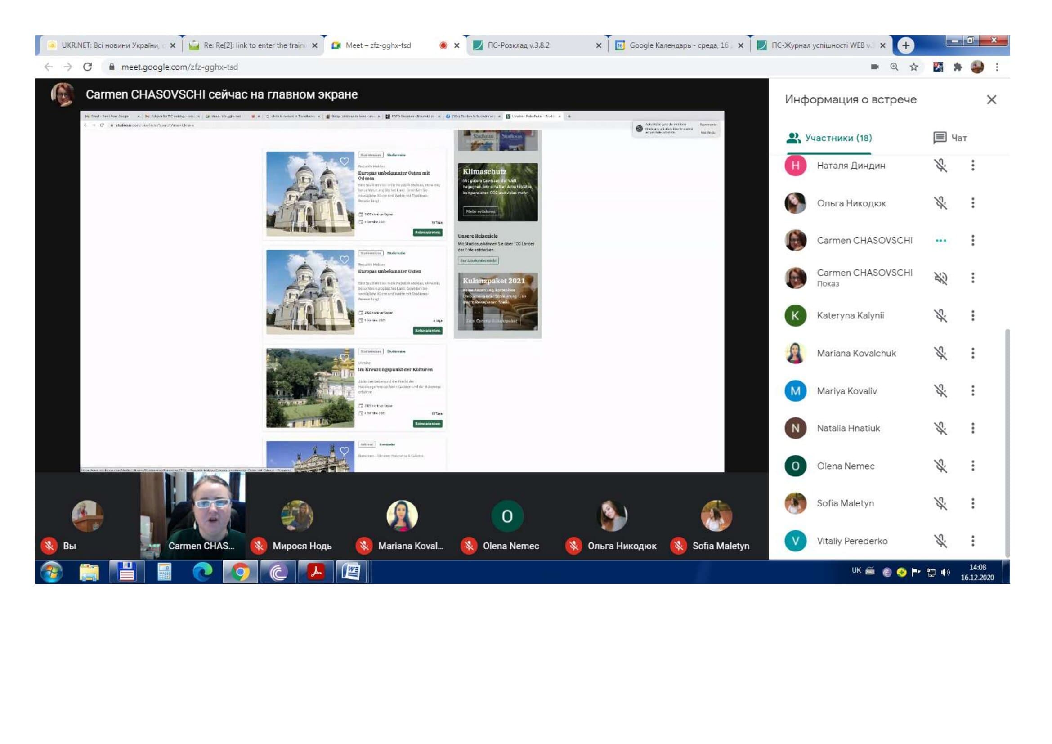Viewport: 1052px width, 744px height.
Task: Mute Kateryna Kalynii's microphone
Action: tap(940, 315)
